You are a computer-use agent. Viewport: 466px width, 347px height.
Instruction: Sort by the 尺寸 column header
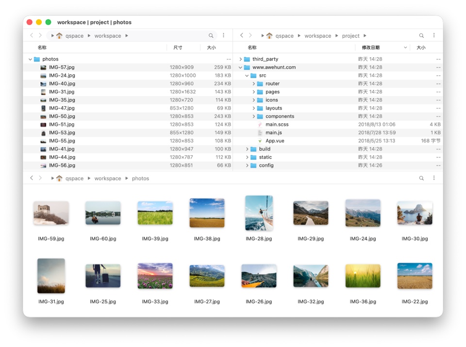(x=178, y=48)
